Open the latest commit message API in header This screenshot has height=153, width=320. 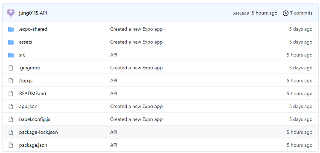(43, 13)
